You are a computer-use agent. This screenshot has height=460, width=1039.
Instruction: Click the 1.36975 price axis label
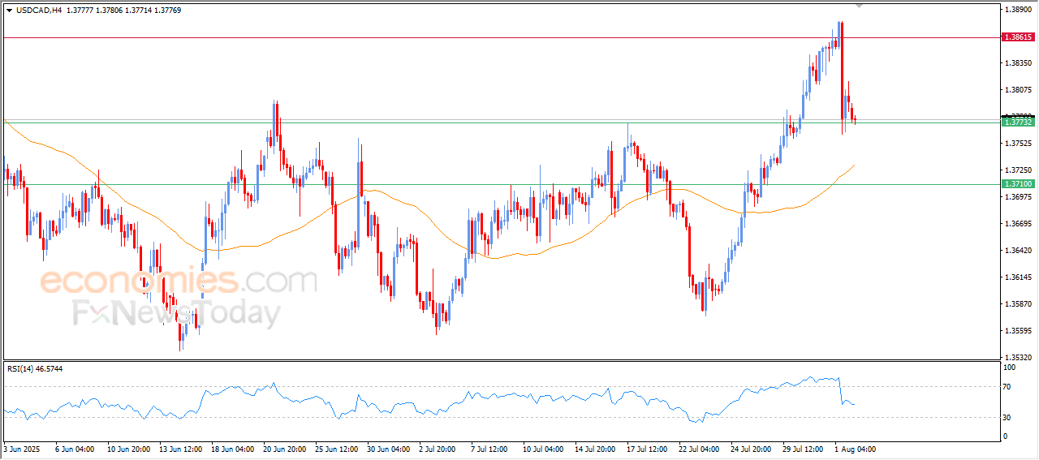tap(1019, 196)
